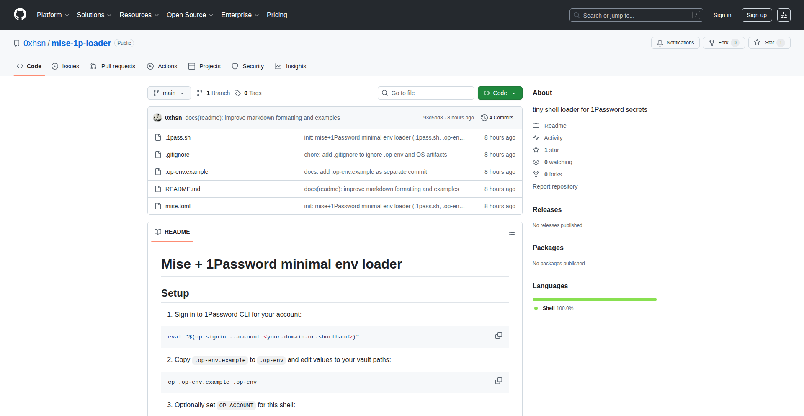Click the Pricing link
The width and height of the screenshot is (804, 416).
click(x=277, y=15)
